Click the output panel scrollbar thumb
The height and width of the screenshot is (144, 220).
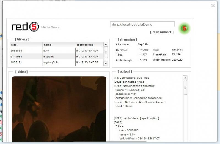(x=185, y=87)
